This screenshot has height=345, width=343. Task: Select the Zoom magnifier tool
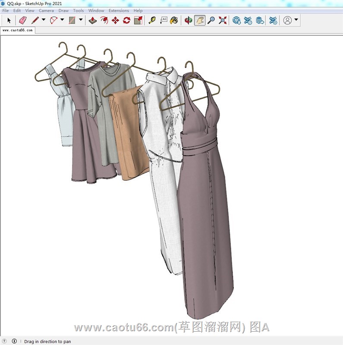(211, 20)
